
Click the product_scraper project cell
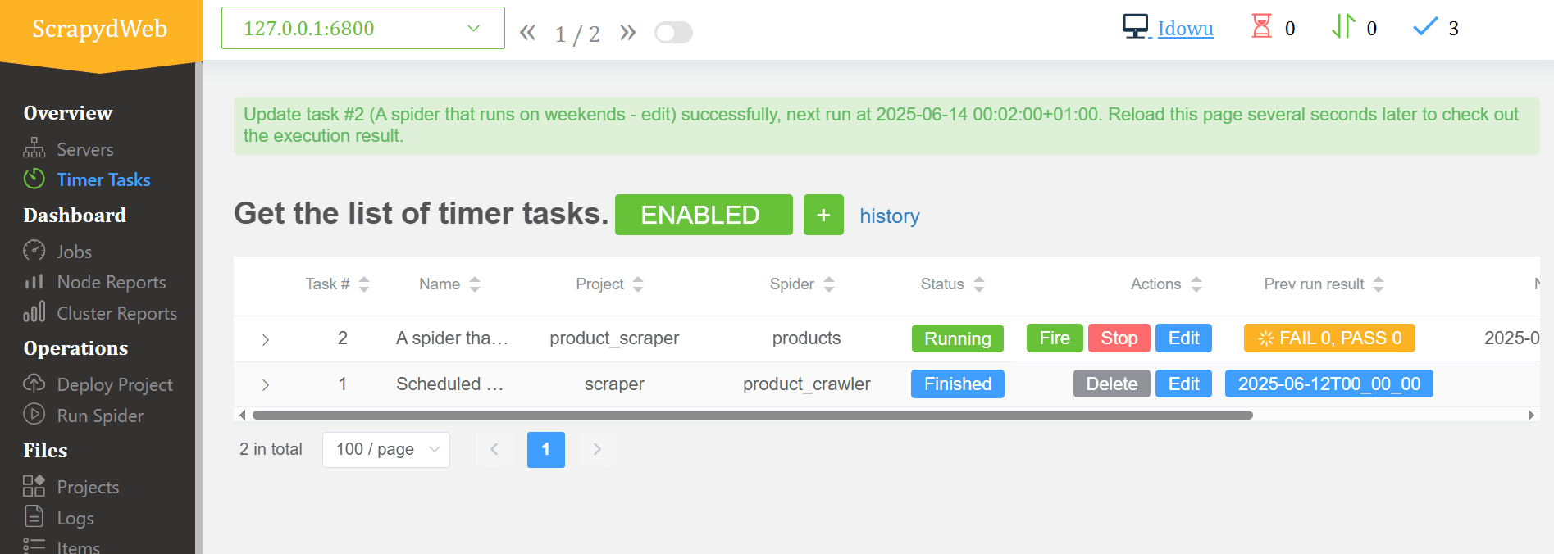(614, 338)
